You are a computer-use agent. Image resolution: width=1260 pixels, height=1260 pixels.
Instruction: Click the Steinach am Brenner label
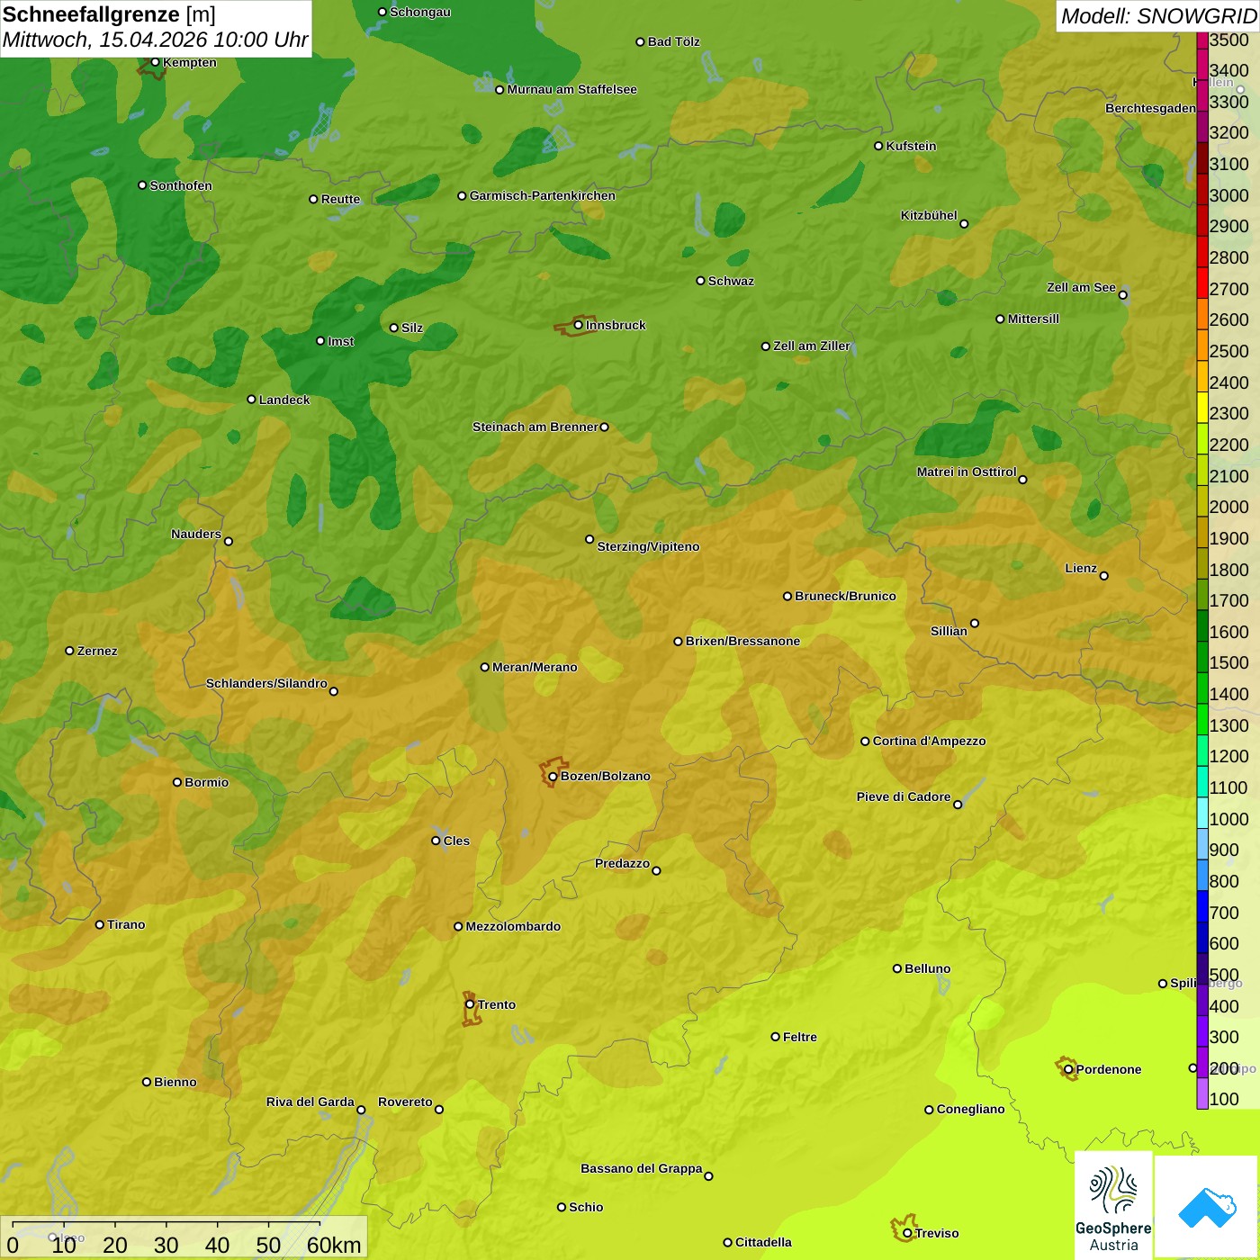[535, 427]
